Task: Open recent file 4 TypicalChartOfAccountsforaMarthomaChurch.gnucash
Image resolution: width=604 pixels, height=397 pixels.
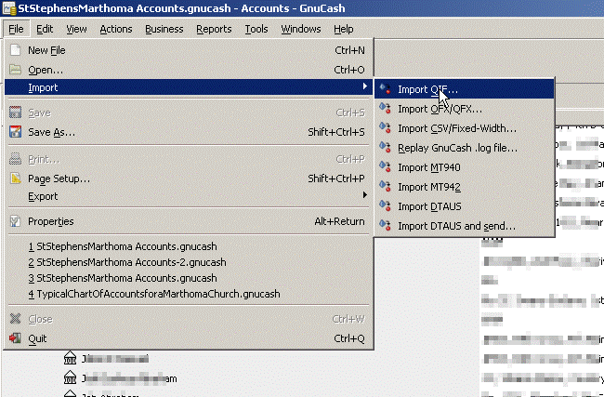Action: 189,294
